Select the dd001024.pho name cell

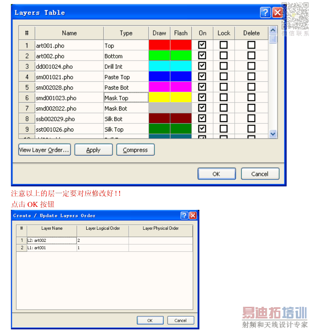[69, 66]
